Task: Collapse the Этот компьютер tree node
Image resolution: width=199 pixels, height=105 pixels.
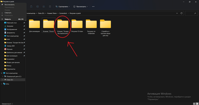Action: [1, 73]
